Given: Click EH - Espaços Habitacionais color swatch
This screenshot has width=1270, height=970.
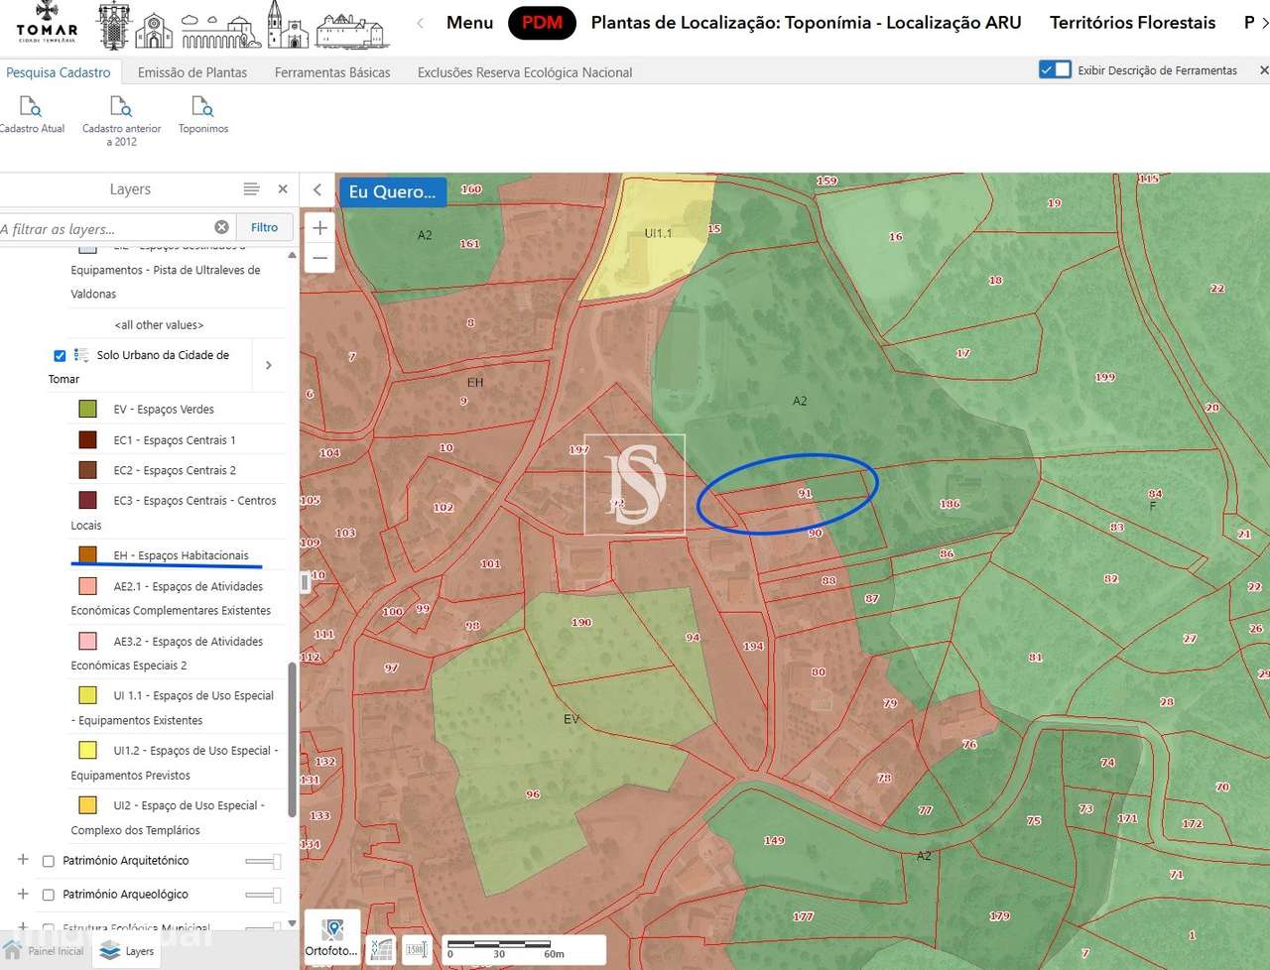Looking at the screenshot, I should point(87,555).
